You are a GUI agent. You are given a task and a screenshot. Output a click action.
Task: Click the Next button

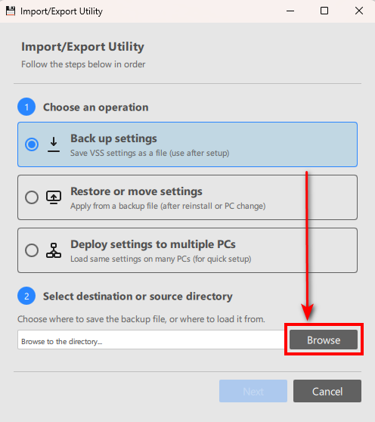[x=253, y=391]
